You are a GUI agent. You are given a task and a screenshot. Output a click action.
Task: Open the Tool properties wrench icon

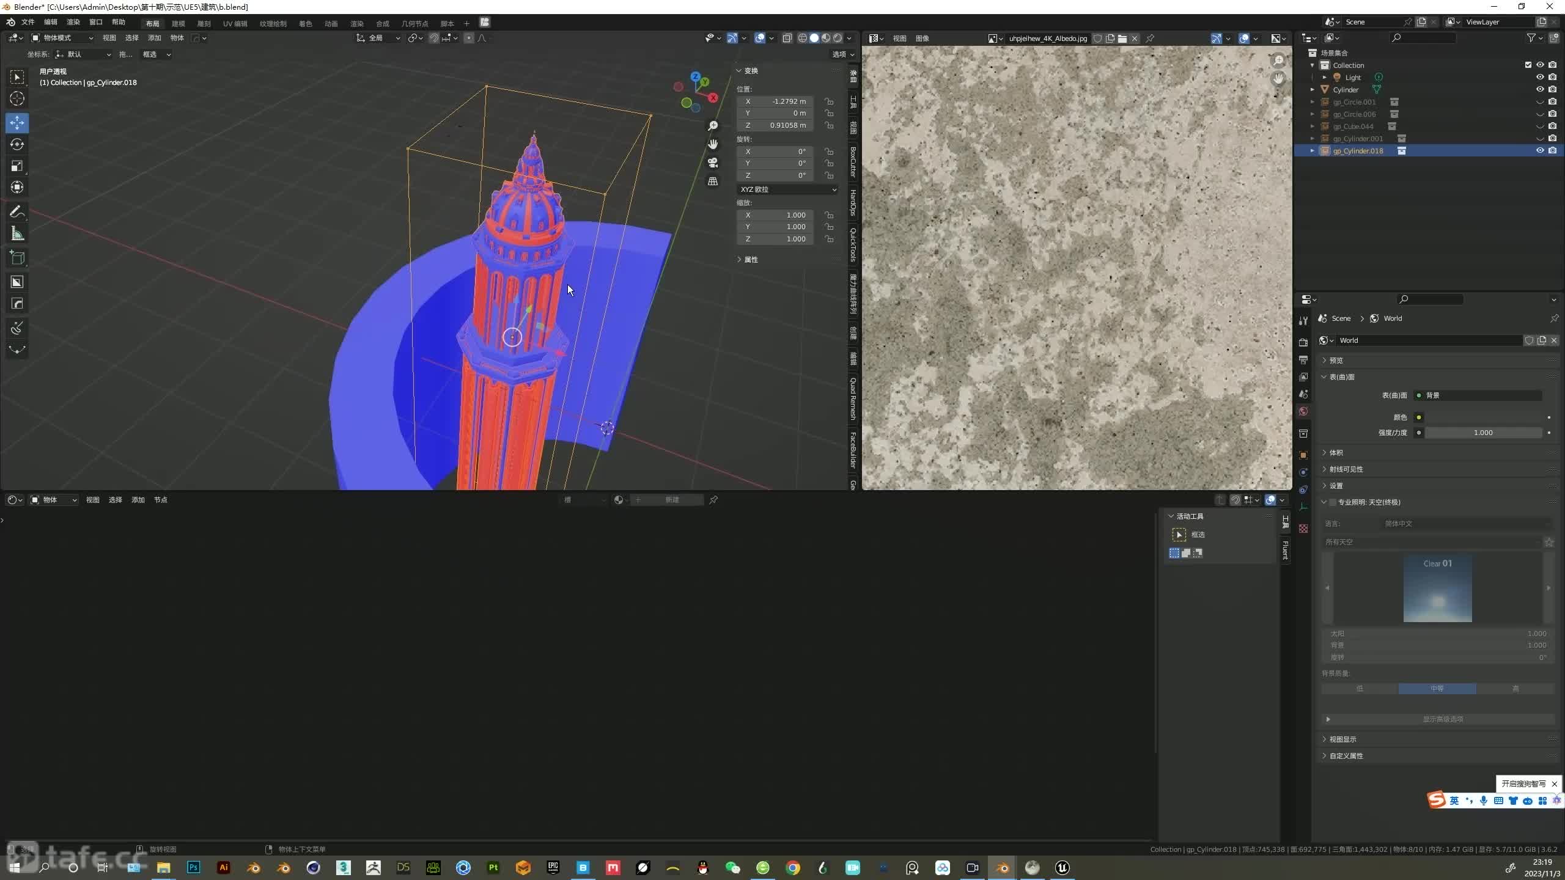pos(1303,320)
